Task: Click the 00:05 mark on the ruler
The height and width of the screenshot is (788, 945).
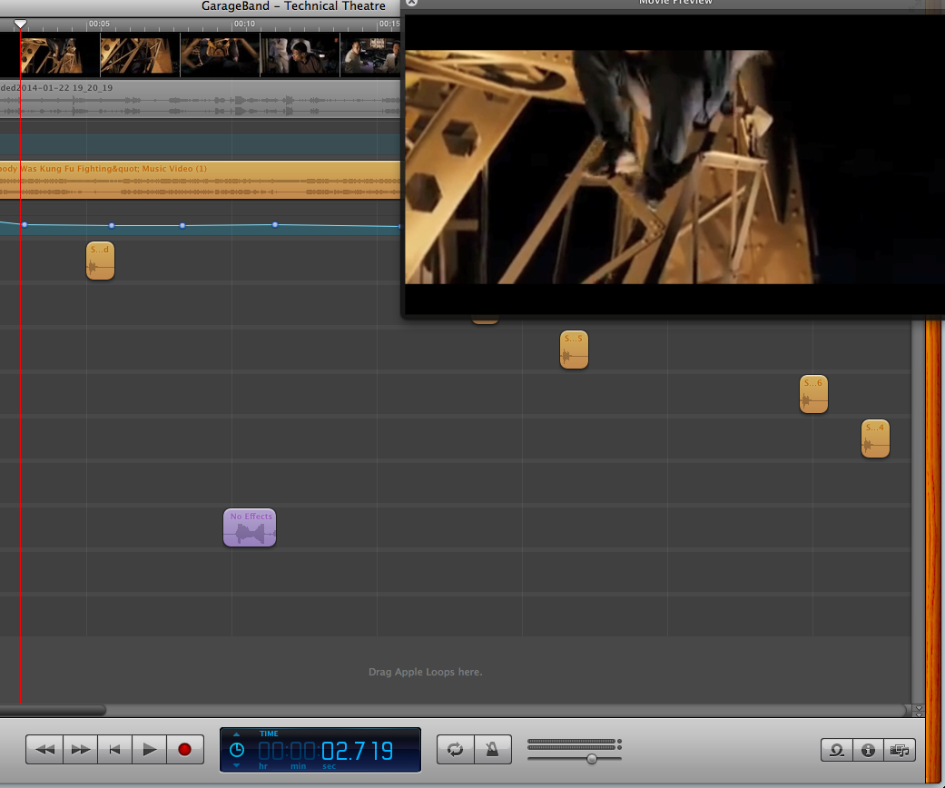Action: (99, 25)
